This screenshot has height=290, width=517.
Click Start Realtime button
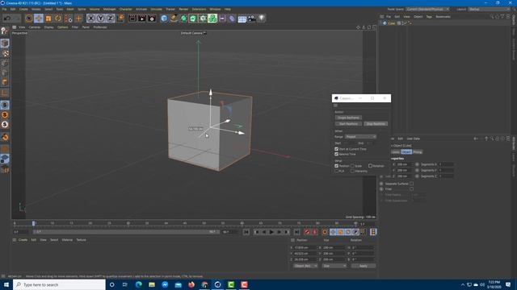tap(348, 124)
